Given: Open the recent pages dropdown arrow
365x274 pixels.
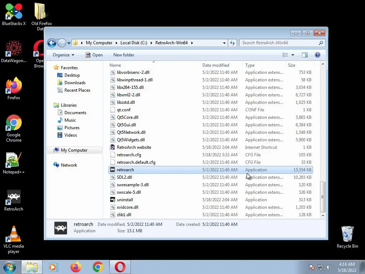Looking at the screenshot, I should coord(69,43).
